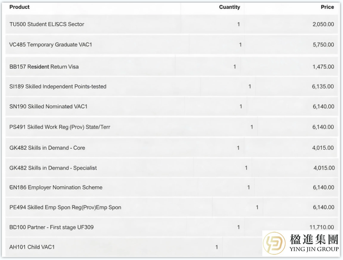Select GK482 Skills in Demand - Specialist
343x260 pixels.
pyautogui.click(x=53, y=168)
